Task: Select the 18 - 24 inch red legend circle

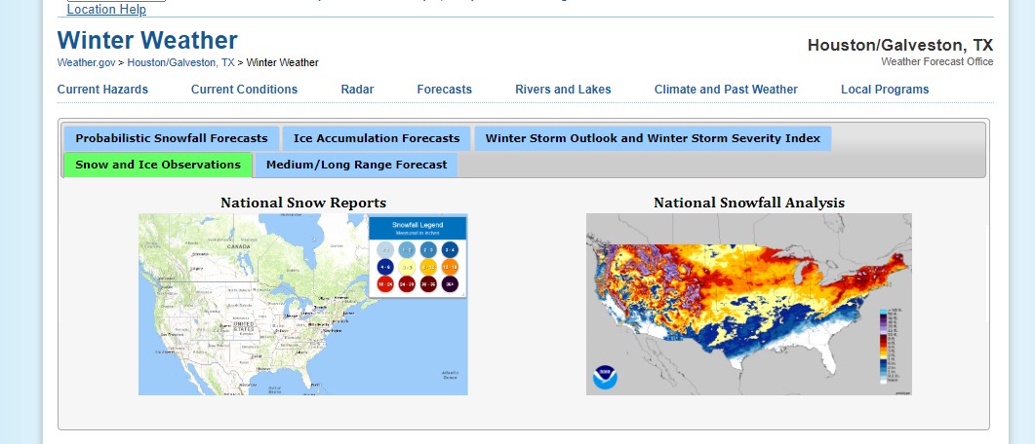Action: tap(384, 284)
